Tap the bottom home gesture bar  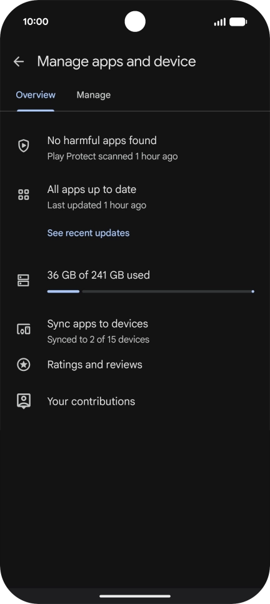[135, 596]
